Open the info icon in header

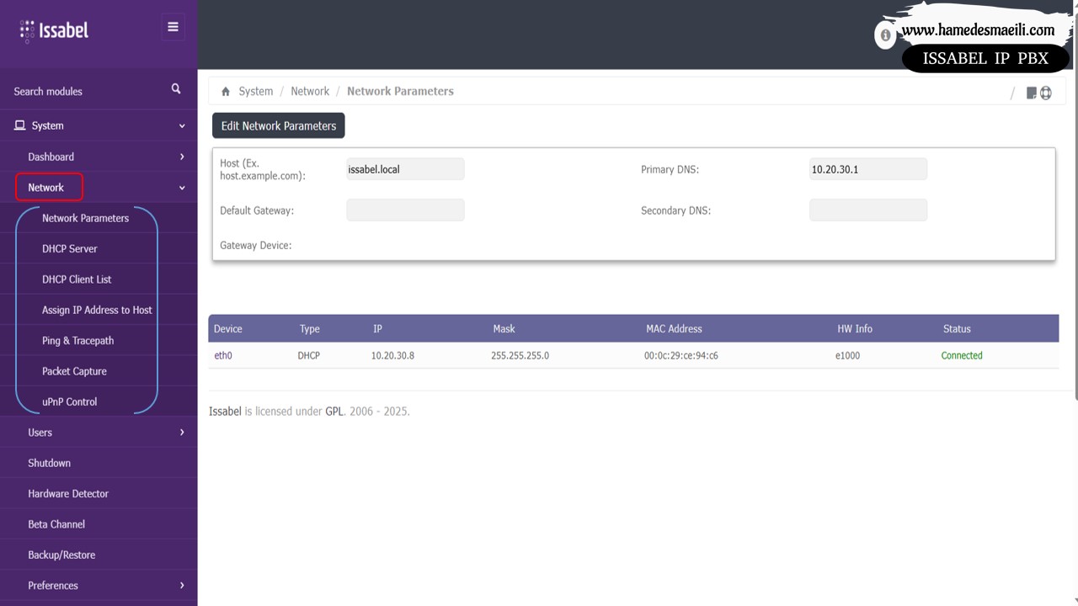885,36
